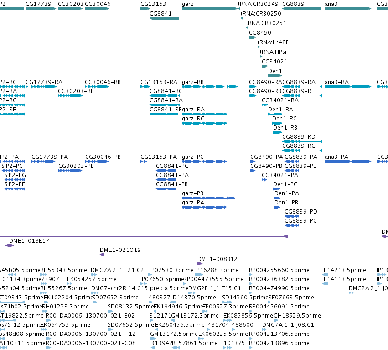Viewport: 388px width, 350px height.
Task: Click tRNA:CR30251 label
Action: pyautogui.click(x=266, y=23)
